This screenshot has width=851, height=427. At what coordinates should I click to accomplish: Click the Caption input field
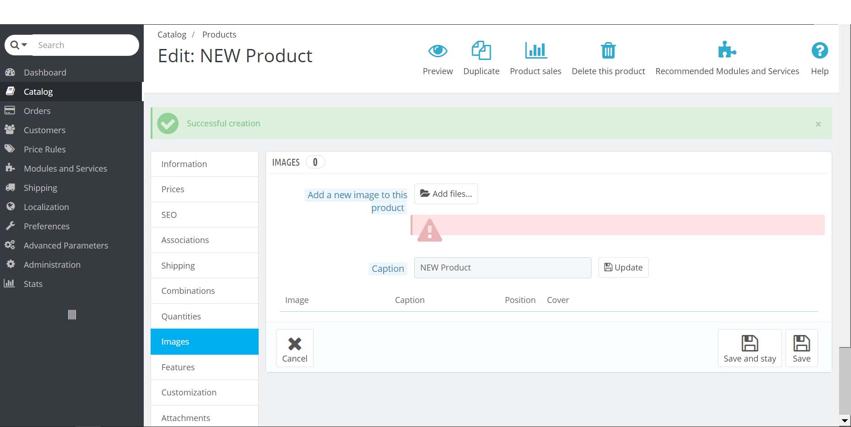point(503,268)
